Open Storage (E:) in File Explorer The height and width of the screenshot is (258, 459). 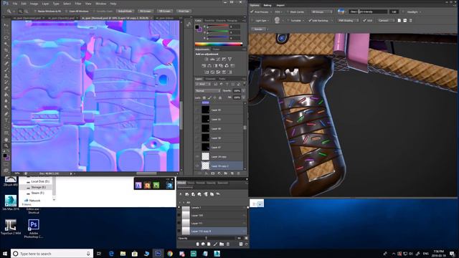click(38, 187)
